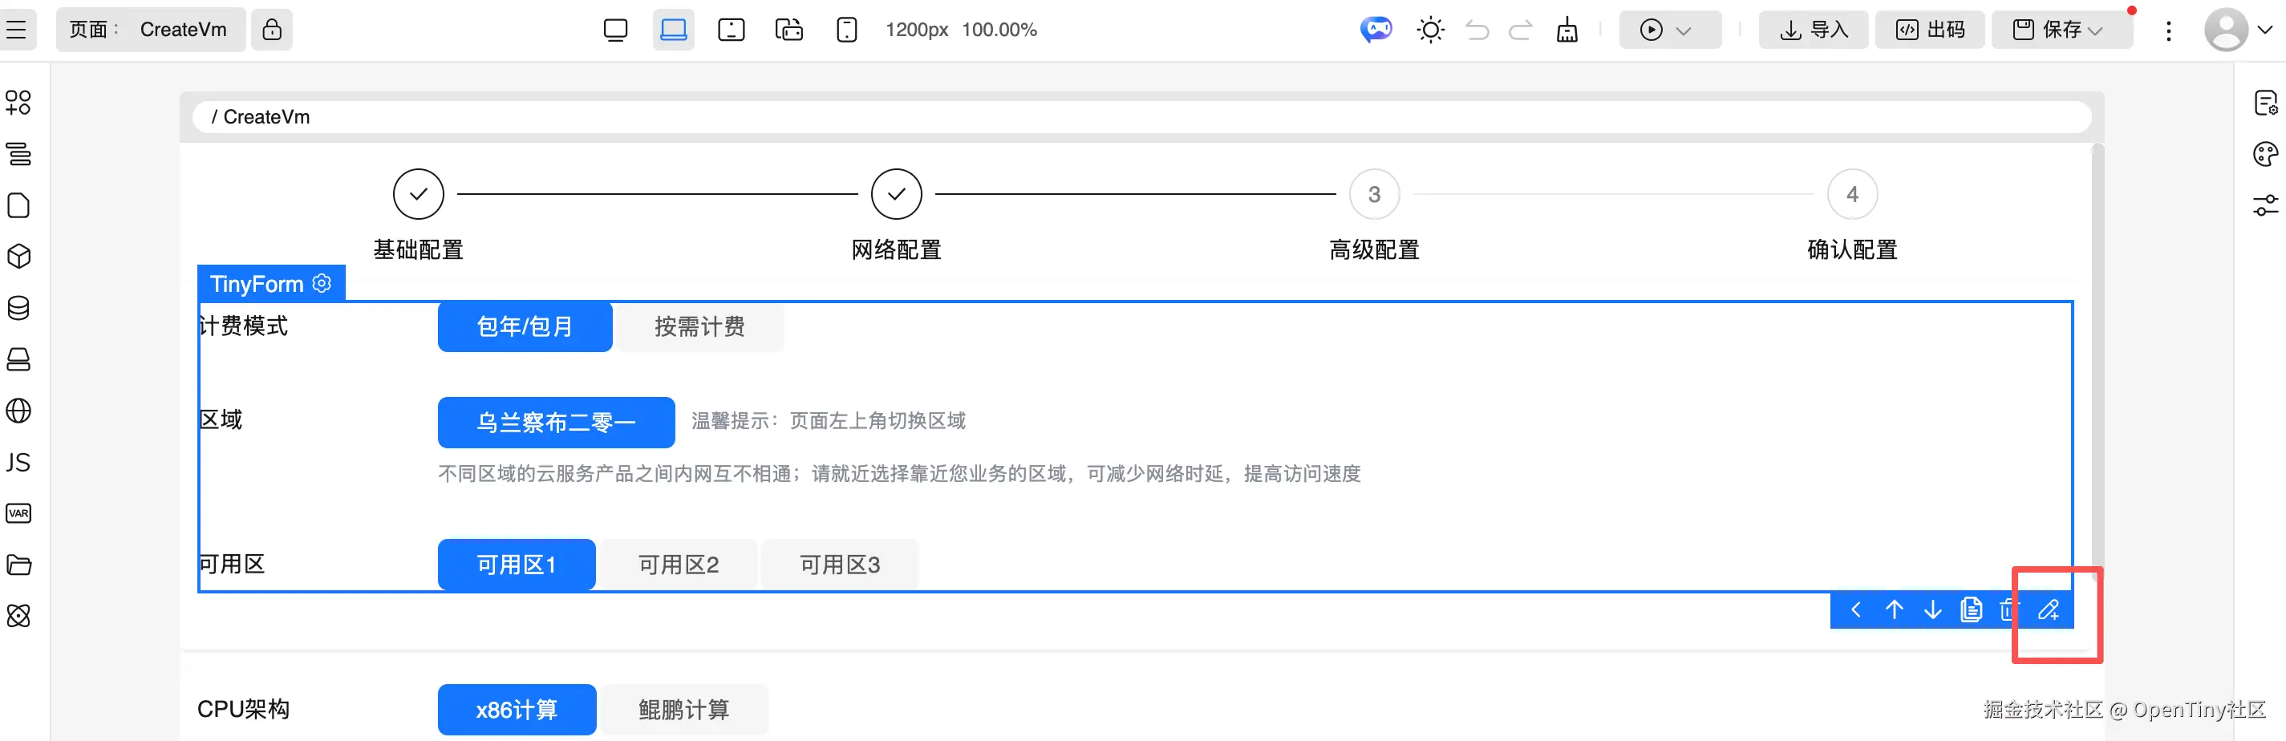Select laptop viewport mode
2286x741 pixels.
pyautogui.click(x=674, y=30)
